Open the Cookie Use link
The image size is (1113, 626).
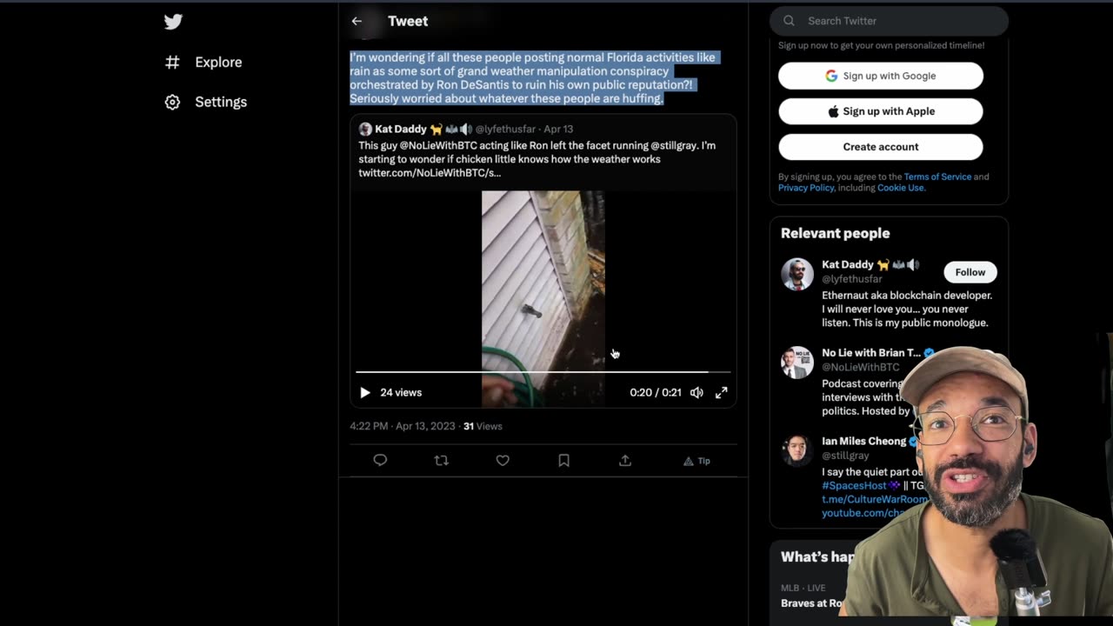tap(901, 188)
